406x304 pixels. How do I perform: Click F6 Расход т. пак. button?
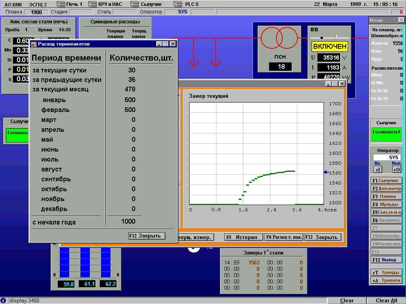pos(284,237)
